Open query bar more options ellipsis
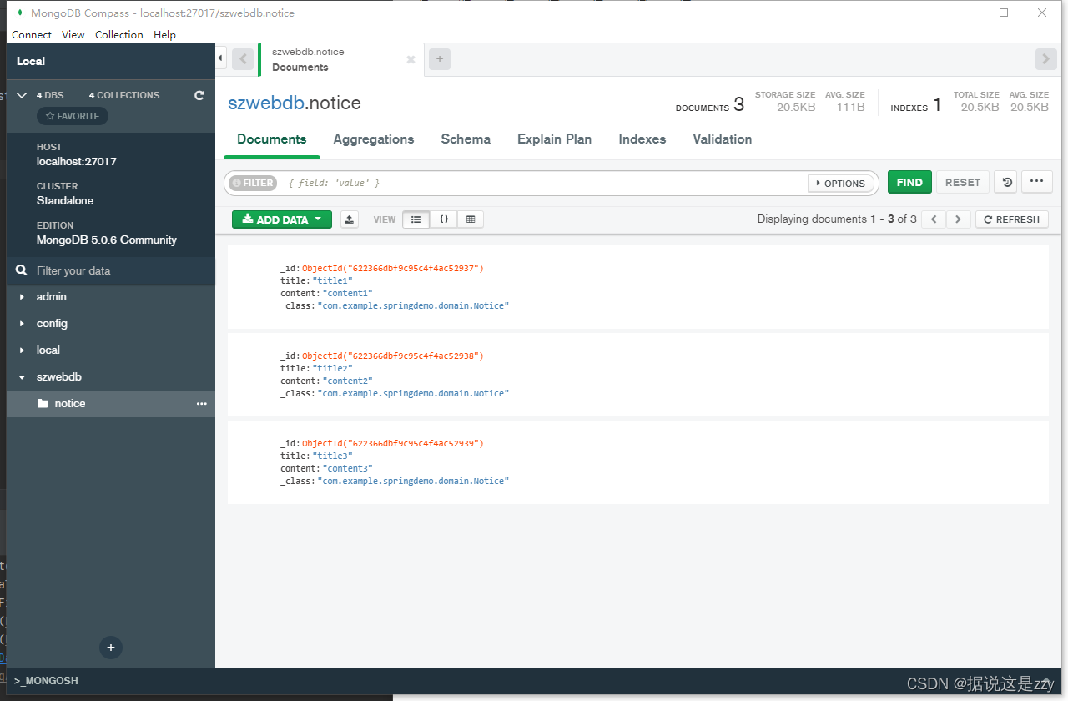The image size is (1068, 701). tap(1036, 182)
